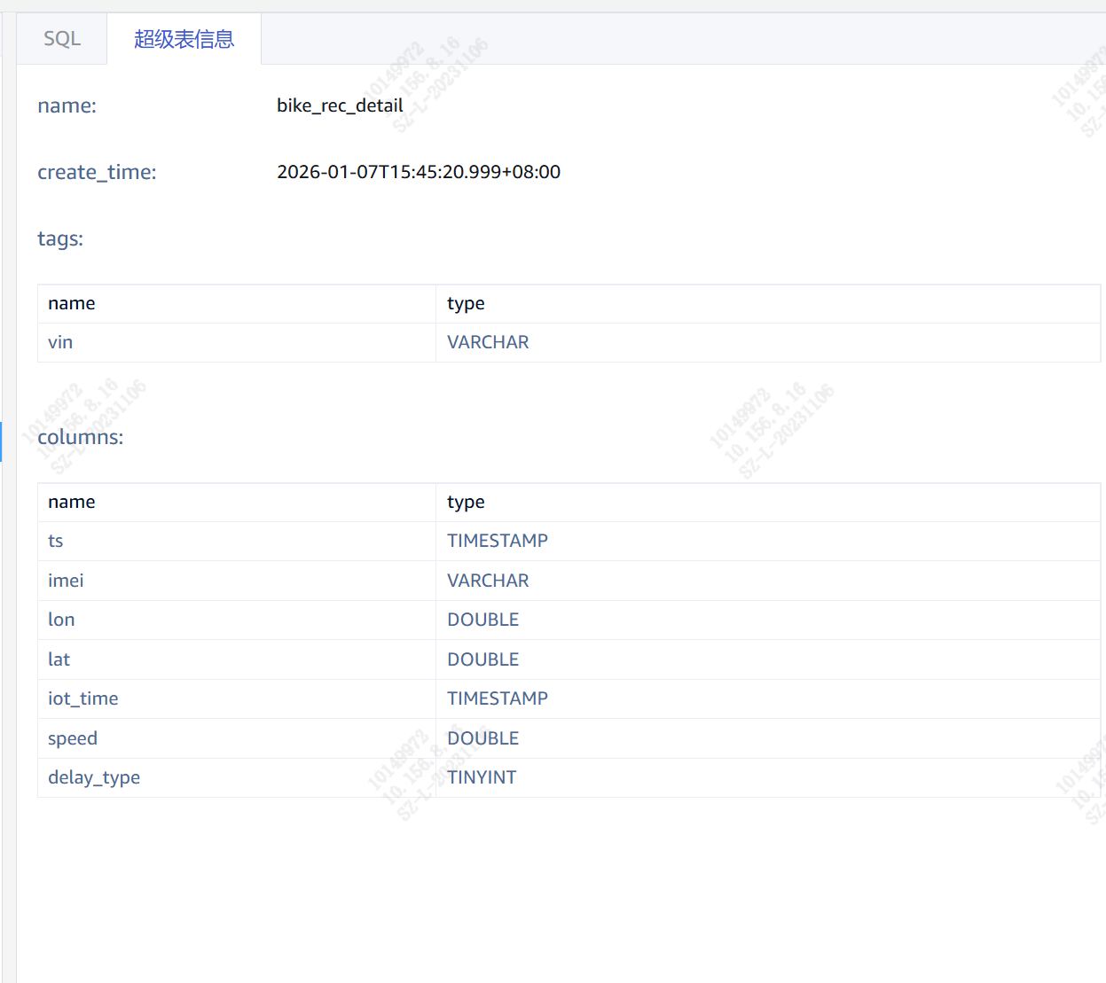1106x983 pixels.
Task: Select the ts column name cell
Action: [56, 541]
